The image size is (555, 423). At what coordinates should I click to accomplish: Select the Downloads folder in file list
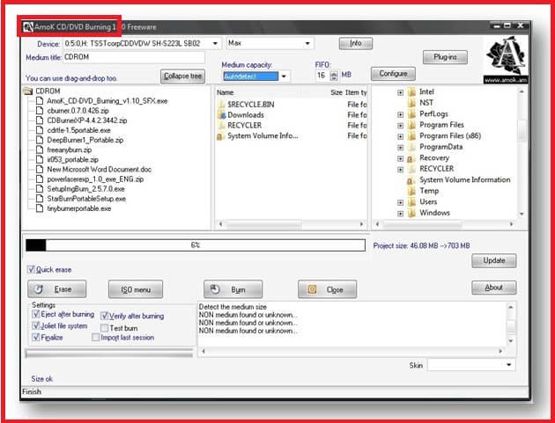pos(245,114)
